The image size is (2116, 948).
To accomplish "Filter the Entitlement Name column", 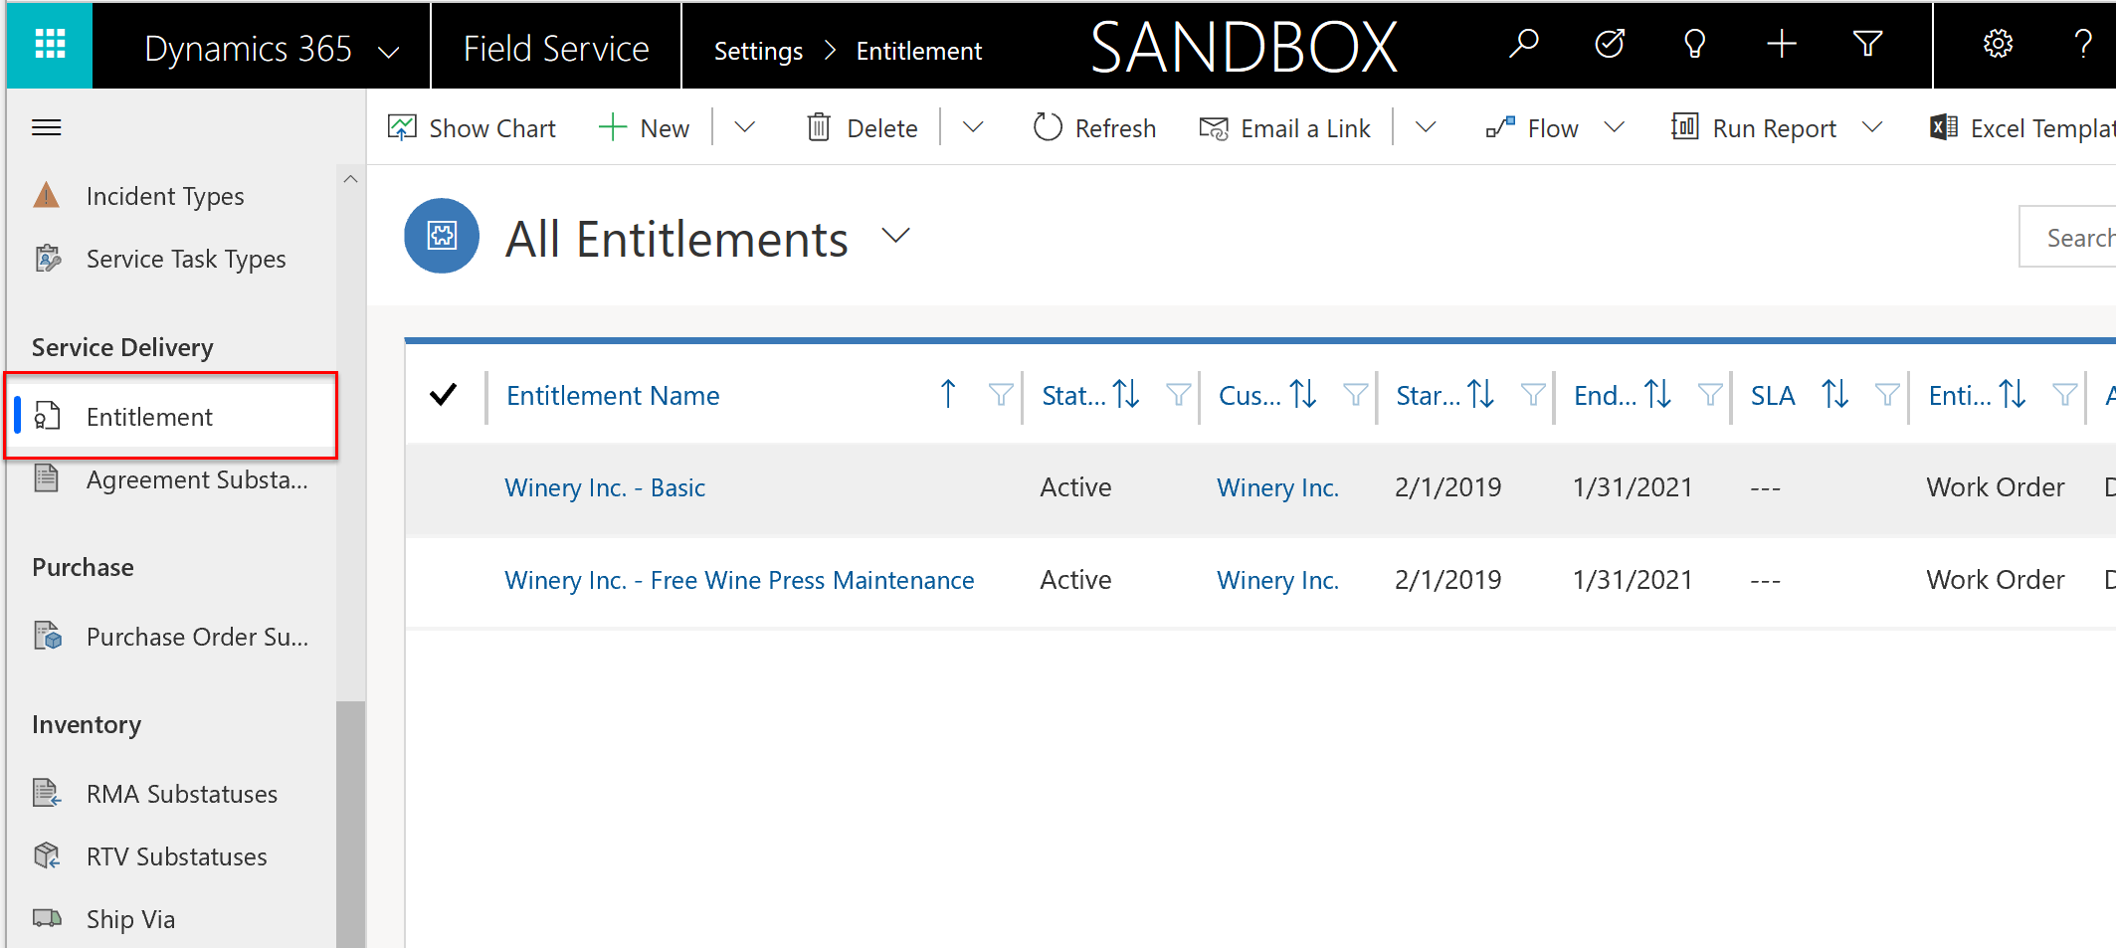I will tap(1001, 395).
